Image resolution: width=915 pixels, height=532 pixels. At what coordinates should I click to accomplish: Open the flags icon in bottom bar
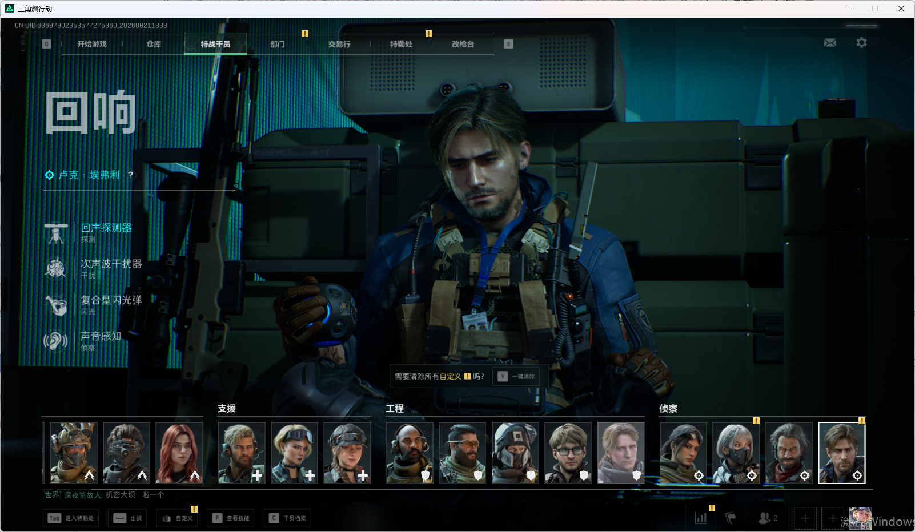coord(730,518)
